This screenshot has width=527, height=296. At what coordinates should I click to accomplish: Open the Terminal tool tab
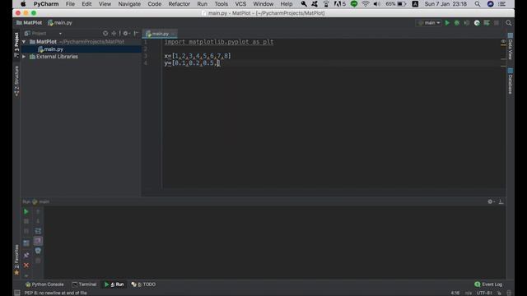point(84,284)
